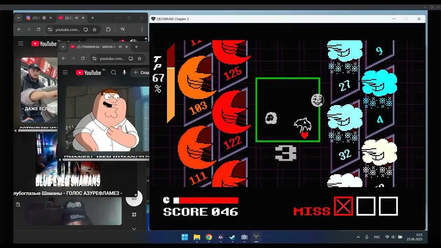This screenshot has height=248, width=441.
Task: Reload page in the front Chrome window
Action: click(x=83, y=59)
